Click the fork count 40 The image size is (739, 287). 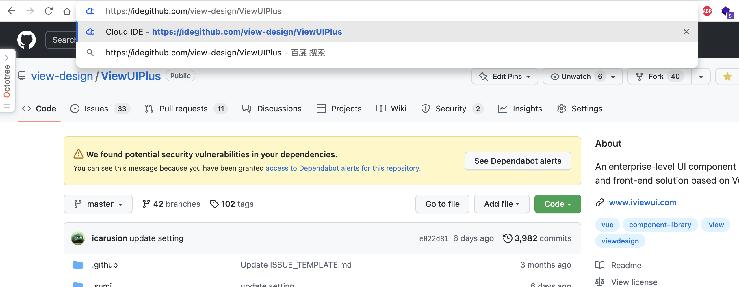click(675, 77)
